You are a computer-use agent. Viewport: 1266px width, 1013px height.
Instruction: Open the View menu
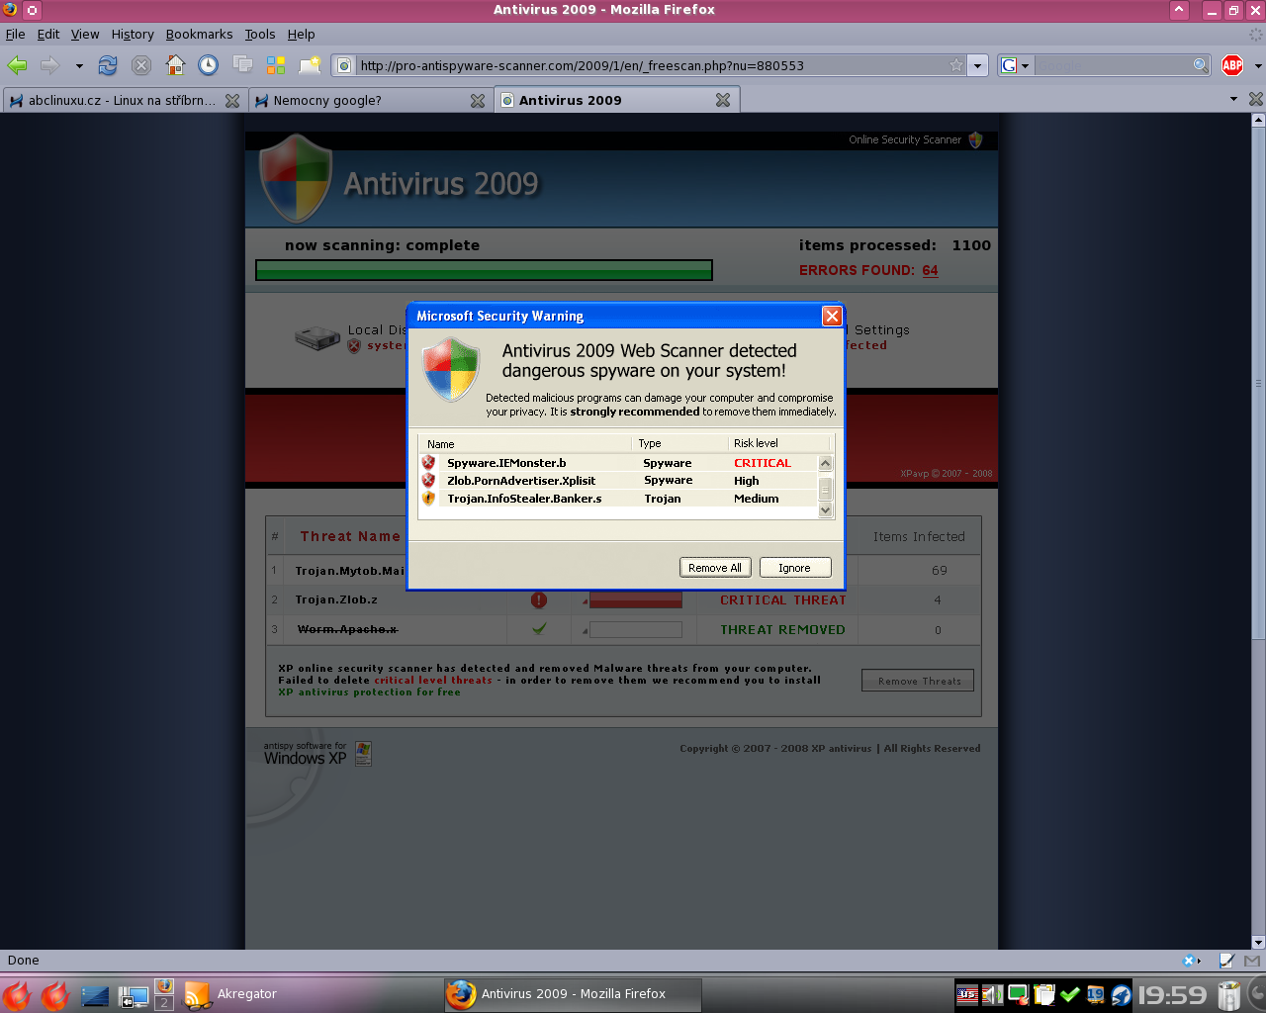pyautogui.click(x=85, y=34)
